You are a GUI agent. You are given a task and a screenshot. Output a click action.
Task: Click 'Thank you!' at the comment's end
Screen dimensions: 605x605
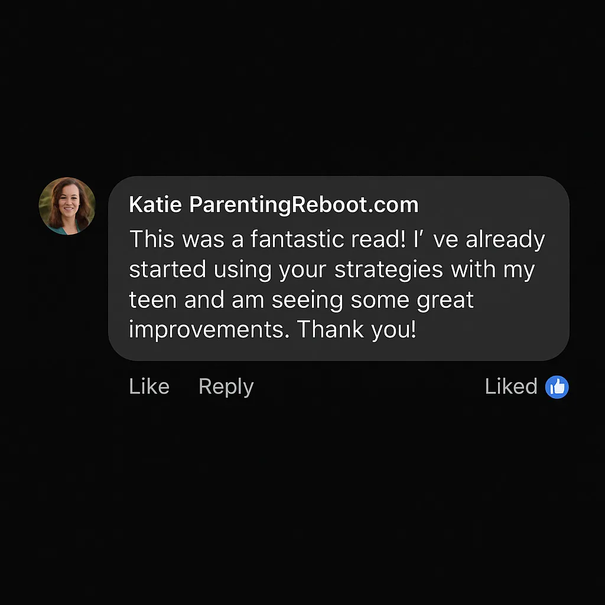click(357, 330)
